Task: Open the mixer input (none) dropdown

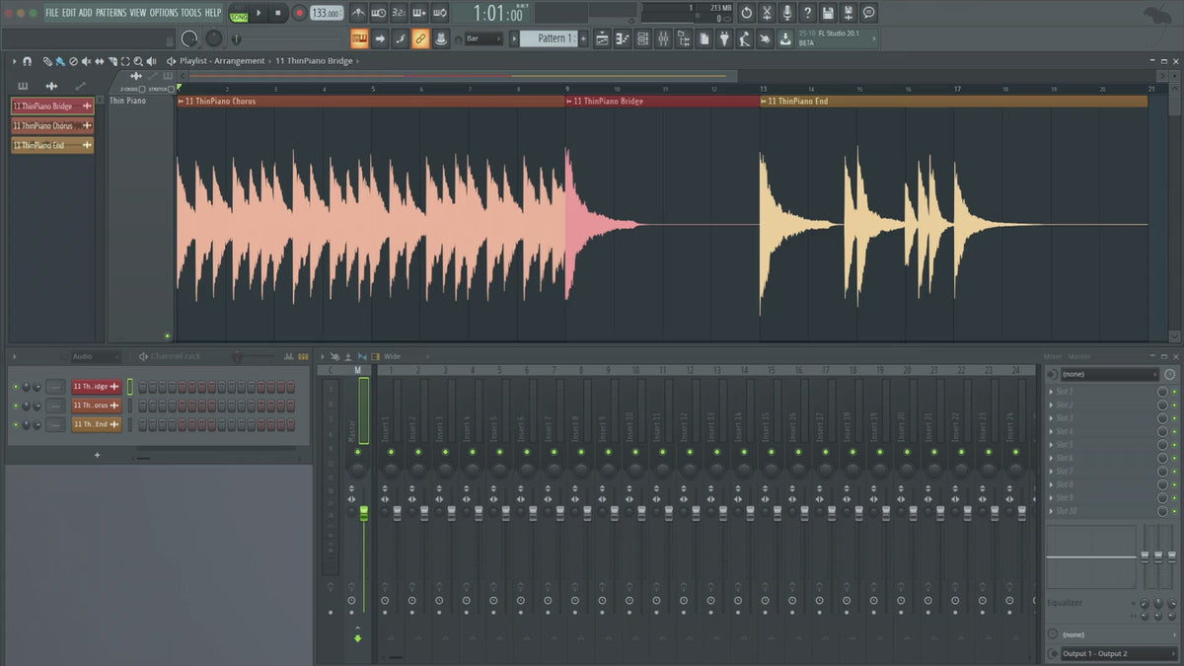Action: pyautogui.click(x=1110, y=375)
